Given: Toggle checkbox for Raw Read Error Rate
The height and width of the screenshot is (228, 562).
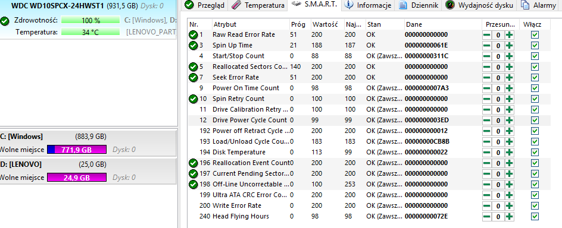Looking at the screenshot, I should 535,35.
